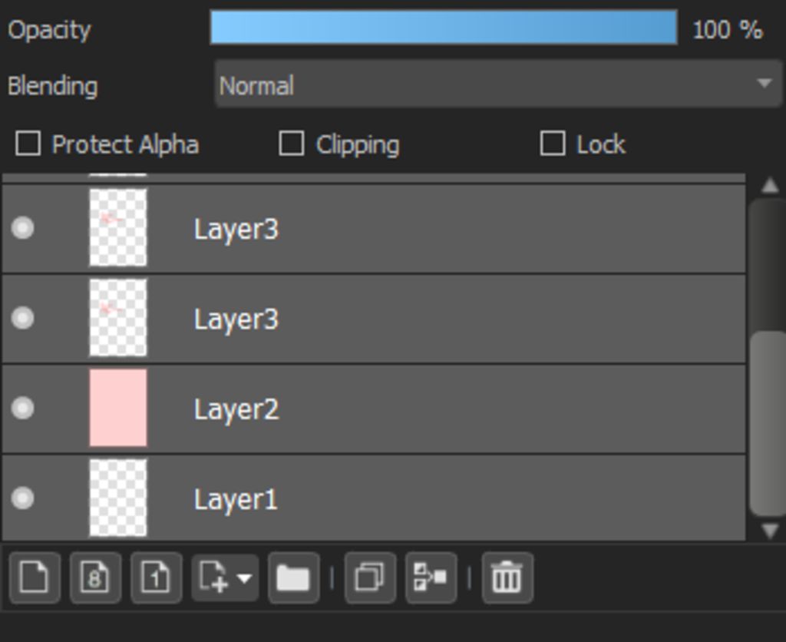Check the Lock layer option
This screenshot has height=642, width=786.
[x=553, y=144]
